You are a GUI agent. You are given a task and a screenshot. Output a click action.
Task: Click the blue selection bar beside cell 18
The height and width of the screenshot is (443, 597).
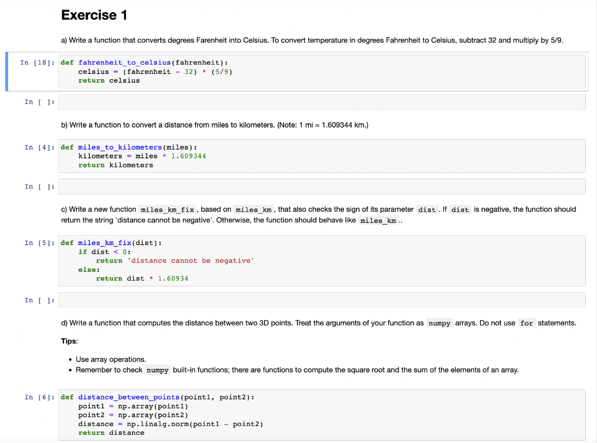pyautogui.click(x=5, y=72)
